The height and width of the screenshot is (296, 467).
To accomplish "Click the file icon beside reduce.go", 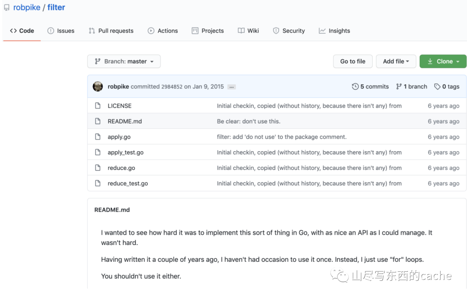I will point(98,168).
